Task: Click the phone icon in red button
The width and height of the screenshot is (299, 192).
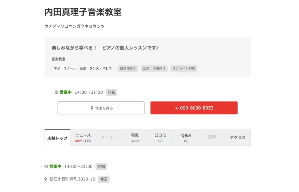Action: tap(177, 108)
